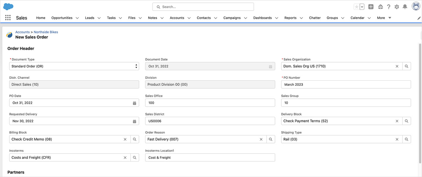This screenshot has width=422, height=177.
Task: Open the Requested Delivery calendar picker
Action: coord(135,121)
